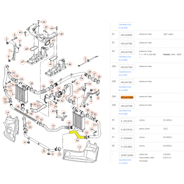Click callout 1 on right intercooler
The image size is (184, 184).
tap(88, 123)
